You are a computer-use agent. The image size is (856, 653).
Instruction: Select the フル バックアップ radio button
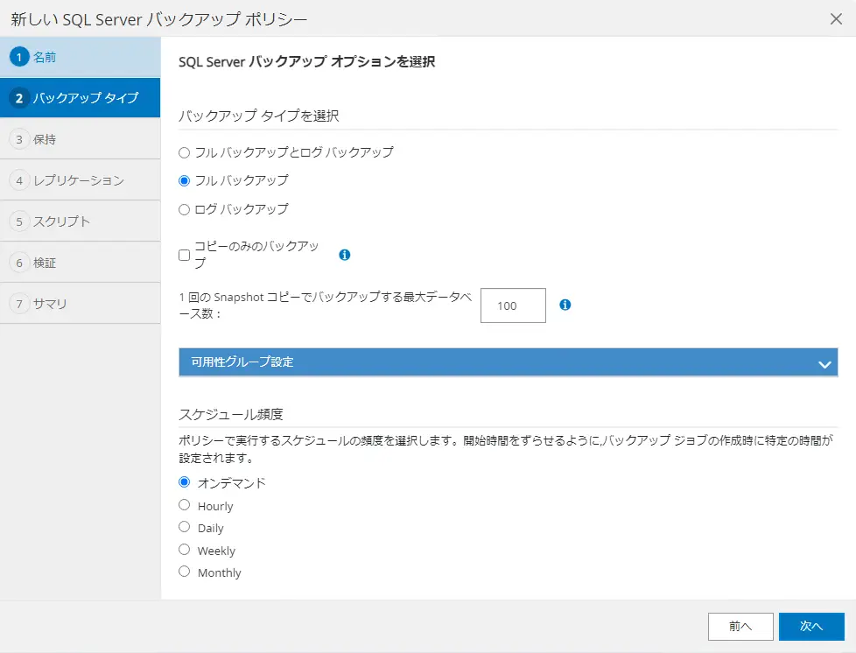185,180
